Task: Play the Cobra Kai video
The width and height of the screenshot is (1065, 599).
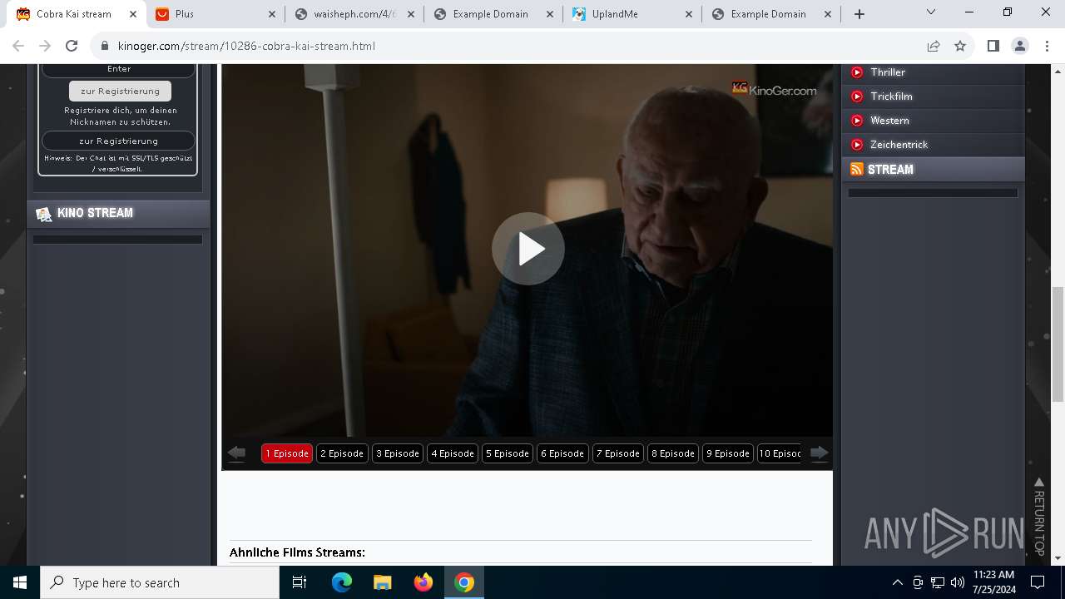Action: pyautogui.click(x=528, y=249)
